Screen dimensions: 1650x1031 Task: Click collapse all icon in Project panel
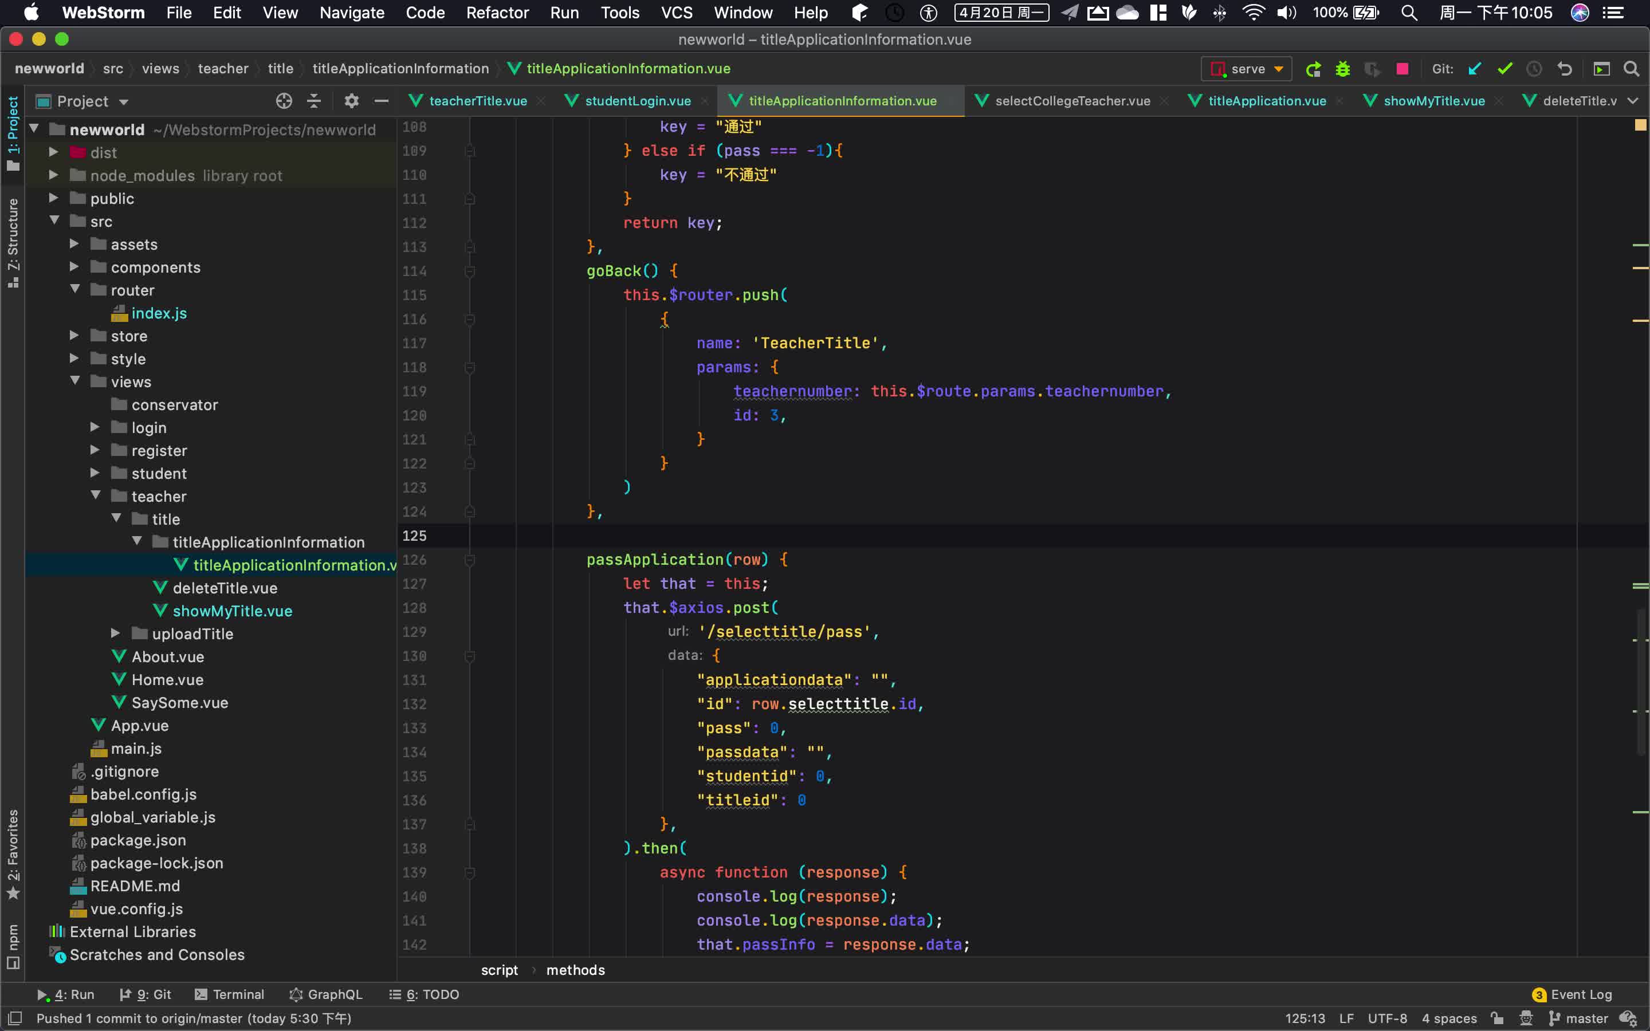pyautogui.click(x=313, y=101)
